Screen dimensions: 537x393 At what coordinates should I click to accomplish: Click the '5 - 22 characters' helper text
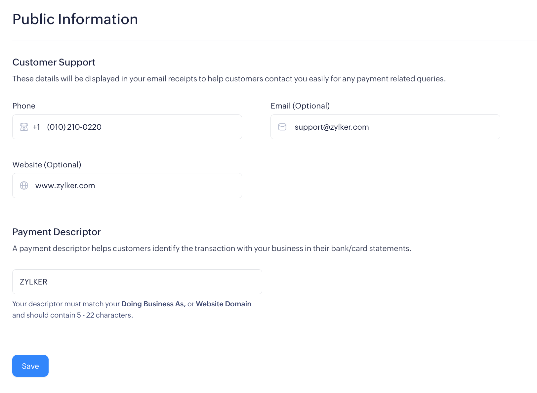pyautogui.click(x=105, y=315)
